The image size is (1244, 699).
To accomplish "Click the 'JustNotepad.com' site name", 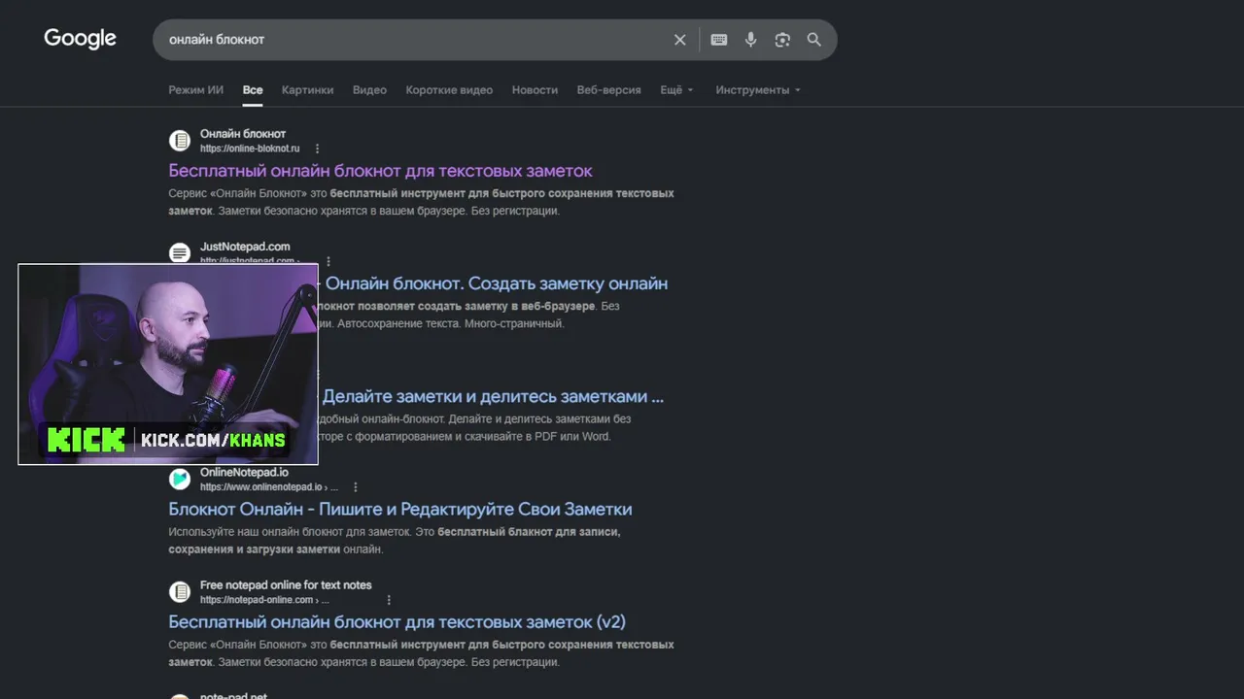I will [245, 247].
